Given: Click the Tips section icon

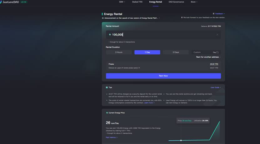Looking at the screenshot, I should click(x=107, y=87).
